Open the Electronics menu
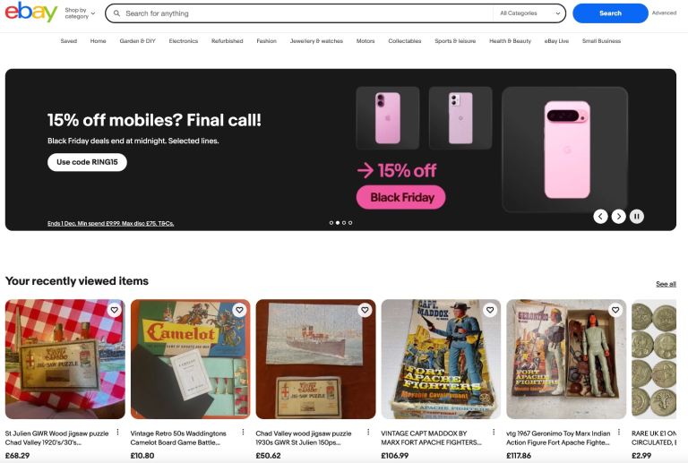The height and width of the screenshot is (463, 688). 184,41
